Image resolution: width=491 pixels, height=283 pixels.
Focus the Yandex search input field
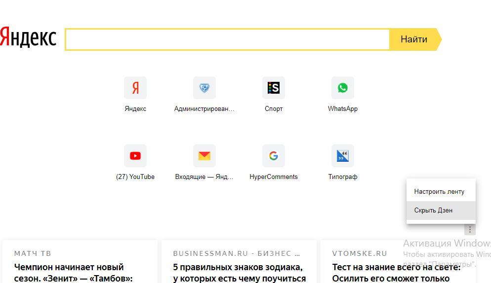coord(227,39)
